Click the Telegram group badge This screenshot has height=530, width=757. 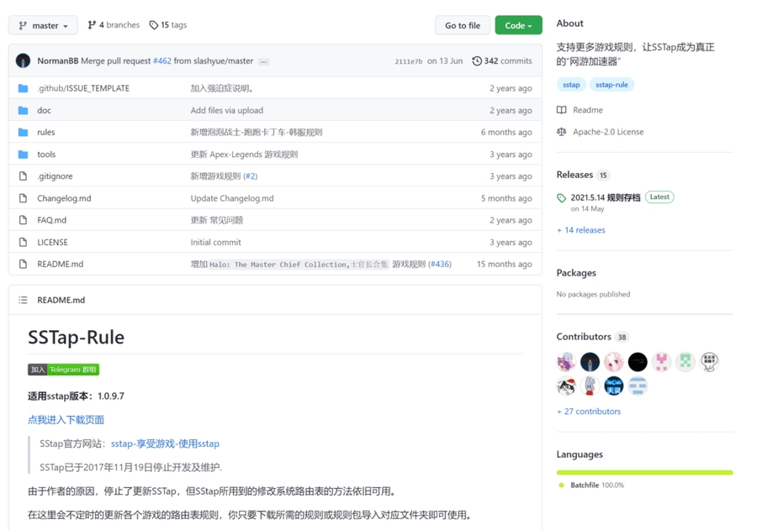63,370
